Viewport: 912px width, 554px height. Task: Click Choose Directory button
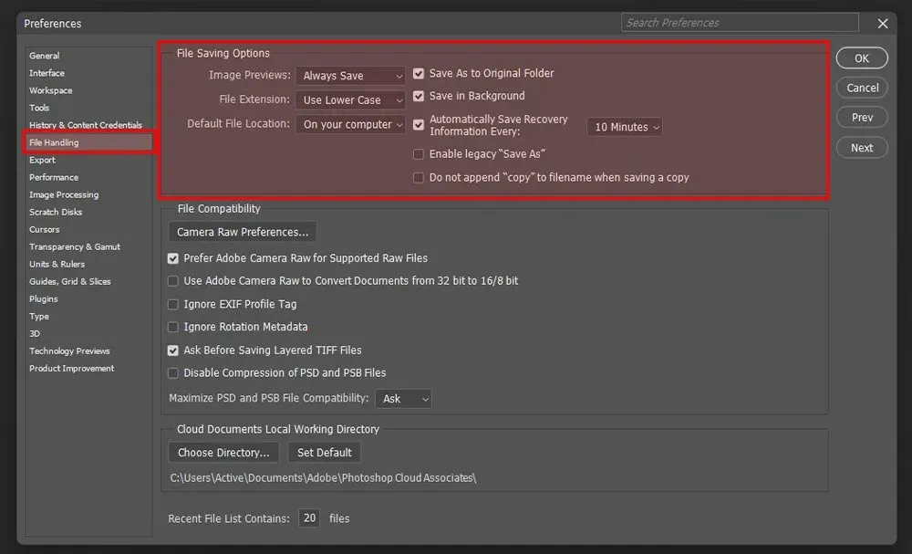[223, 452]
